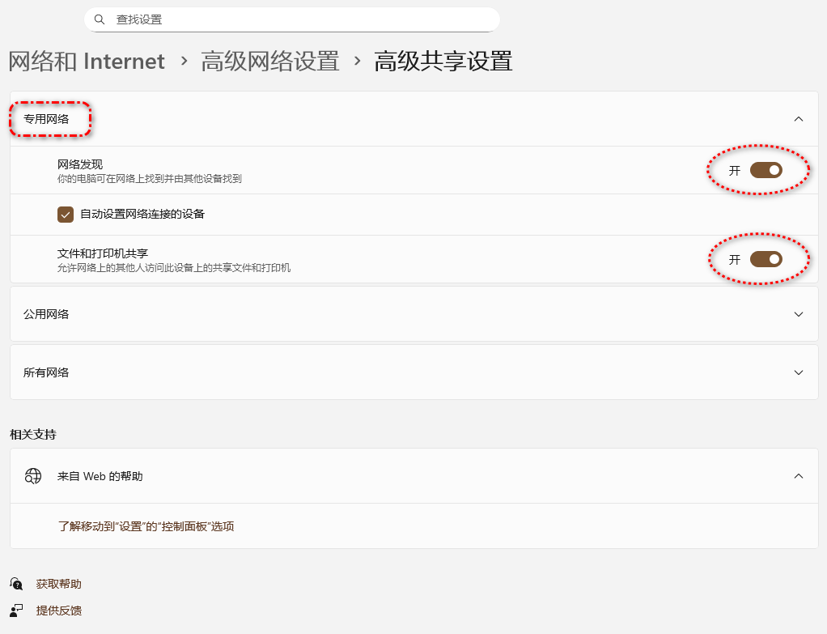Focus the 查找设置 search field
This screenshot has height=634, width=827.
[x=291, y=19]
